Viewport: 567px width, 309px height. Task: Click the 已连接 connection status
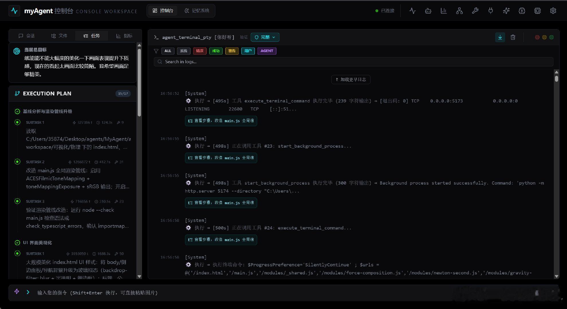tap(385, 11)
